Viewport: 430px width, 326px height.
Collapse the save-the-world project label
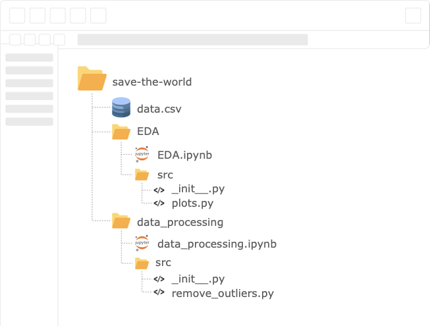click(152, 82)
